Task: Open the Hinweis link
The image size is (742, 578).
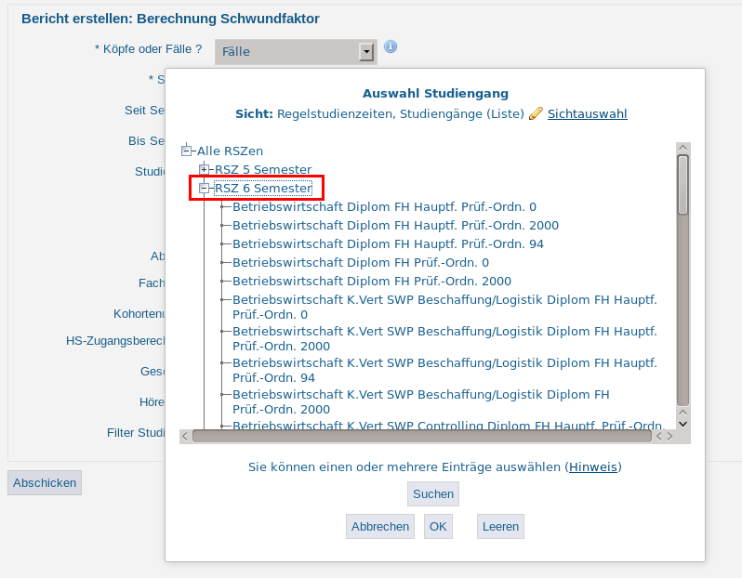Action: tap(593, 466)
